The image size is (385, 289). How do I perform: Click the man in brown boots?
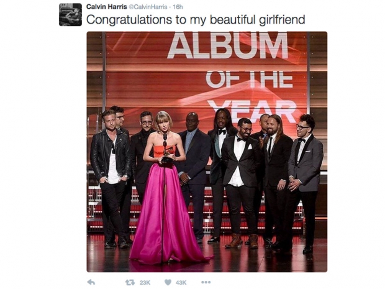click(x=241, y=183)
